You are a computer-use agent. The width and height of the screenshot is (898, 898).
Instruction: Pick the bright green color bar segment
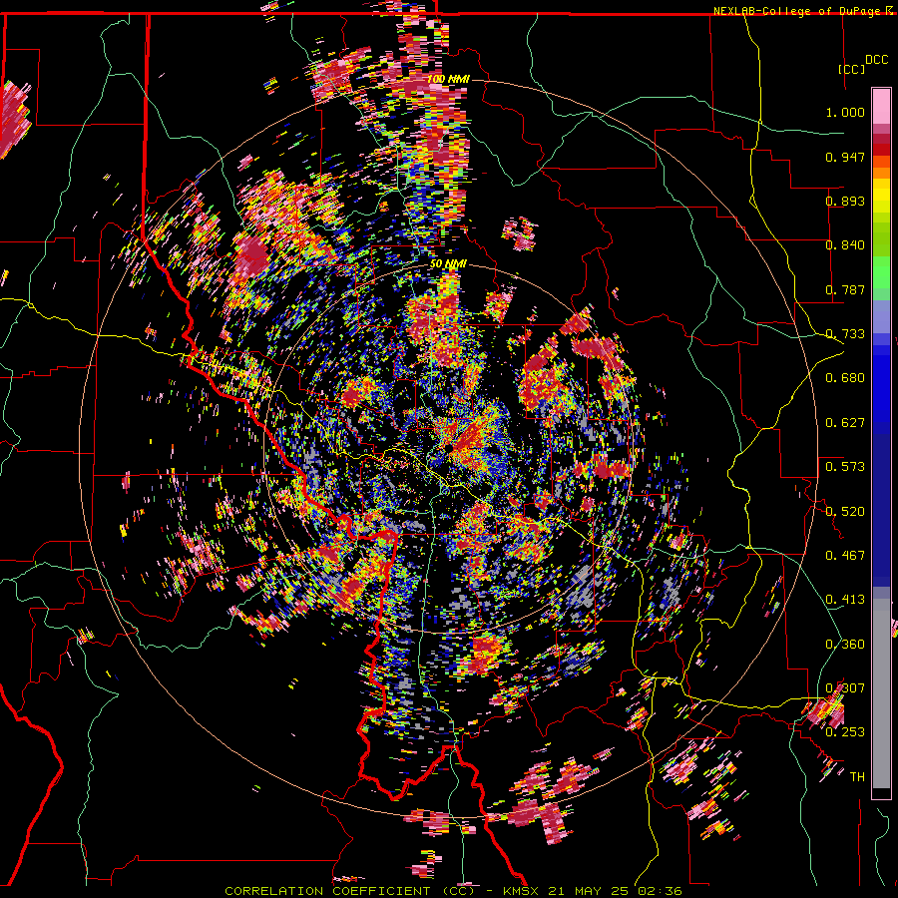881,272
